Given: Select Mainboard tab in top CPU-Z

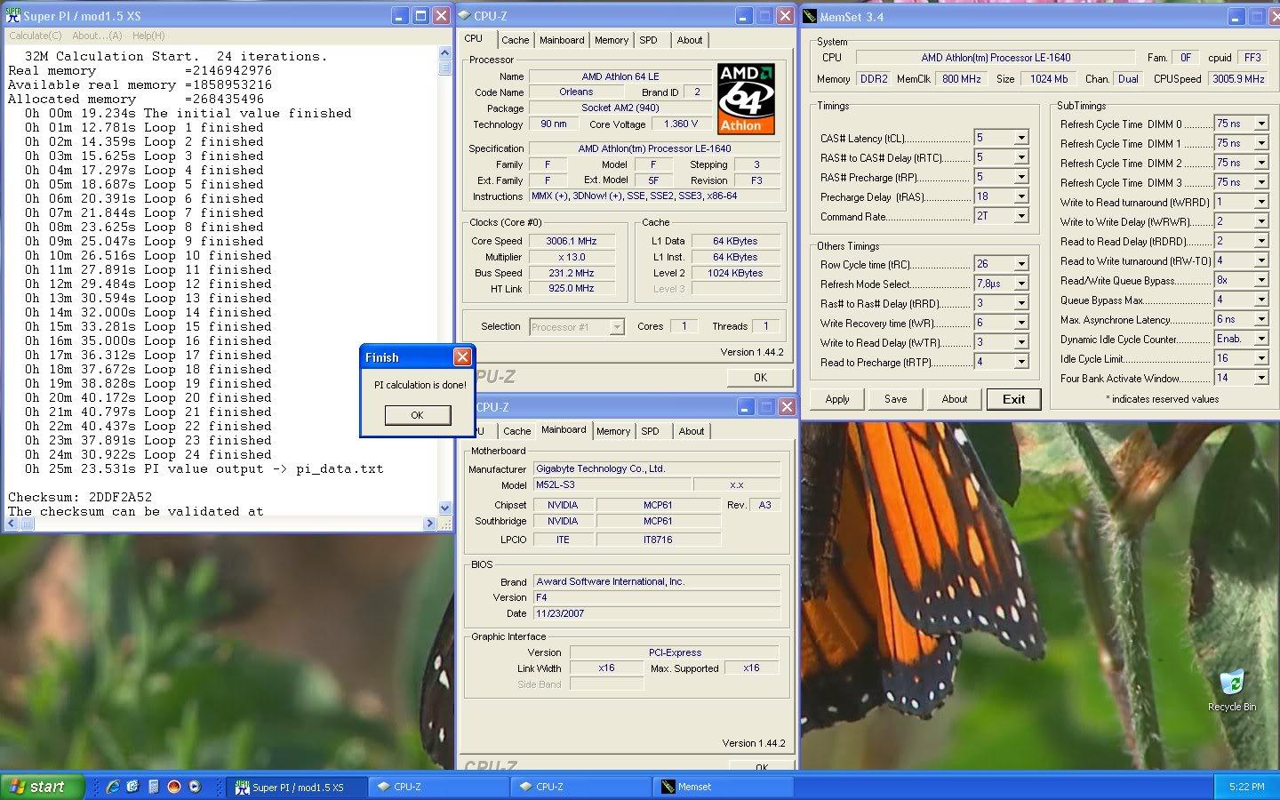Looking at the screenshot, I should [562, 40].
